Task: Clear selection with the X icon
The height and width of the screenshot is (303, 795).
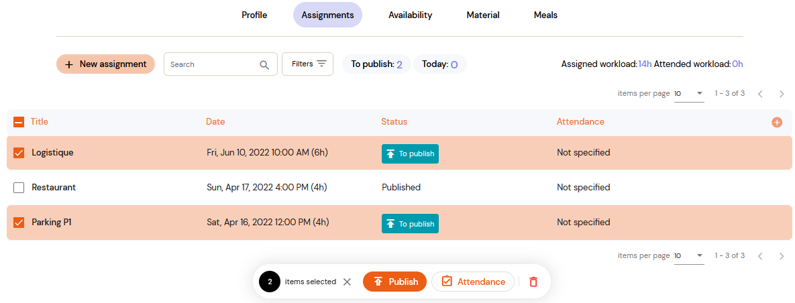Action: (347, 282)
